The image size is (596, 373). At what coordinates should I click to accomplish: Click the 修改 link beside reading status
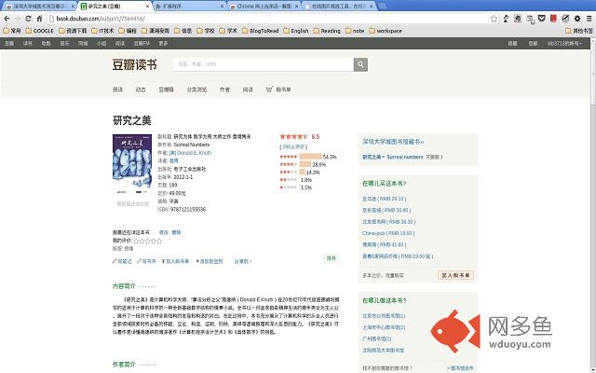[164, 232]
